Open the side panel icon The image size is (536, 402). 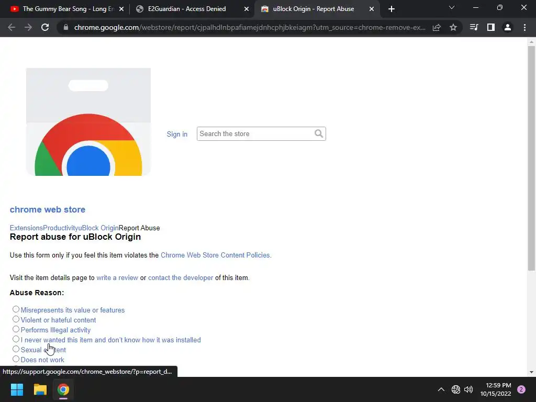point(491,27)
